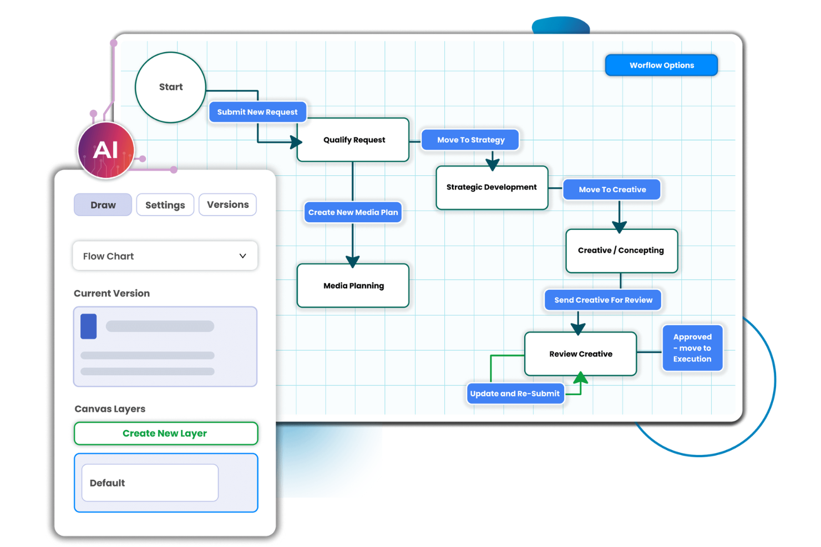Screen dimensions: 821x547
Task: Switch to the Draw tab
Action: pos(103,205)
